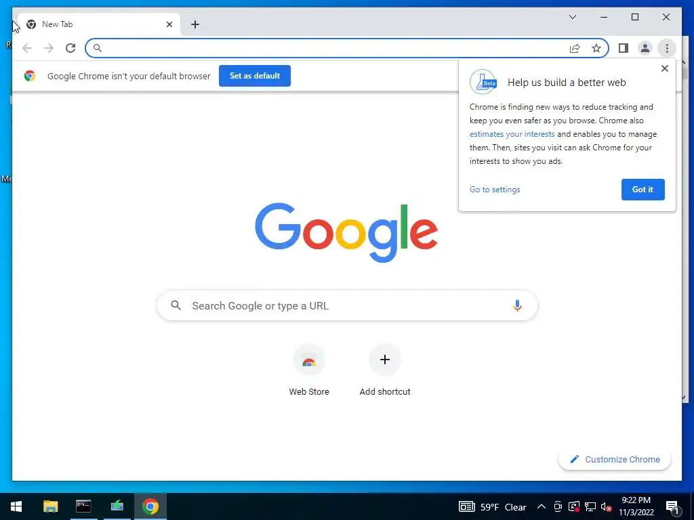Share this page icon in address bar
The height and width of the screenshot is (520, 694).
(575, 48)
